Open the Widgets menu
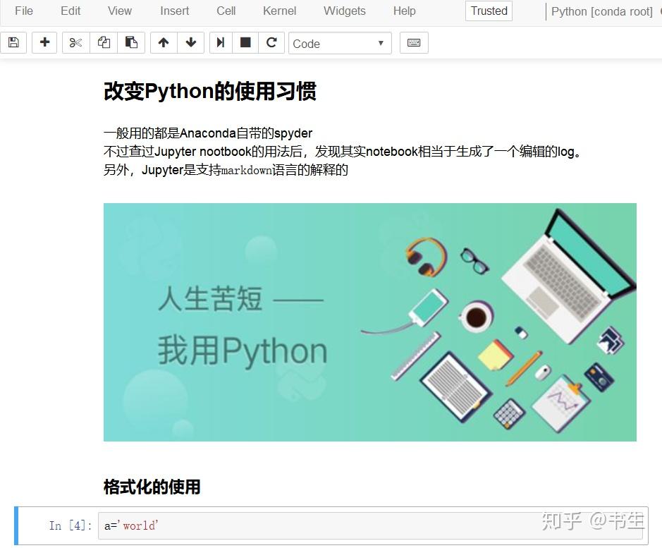The height and width of the screenshot is (548, 662). (344, 11)
